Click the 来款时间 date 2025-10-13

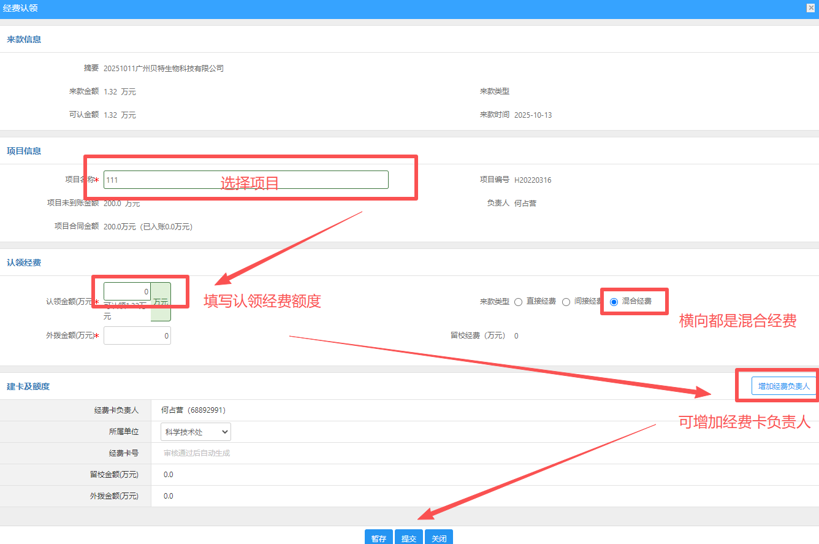pyautogui.click(x=533, y=115)
